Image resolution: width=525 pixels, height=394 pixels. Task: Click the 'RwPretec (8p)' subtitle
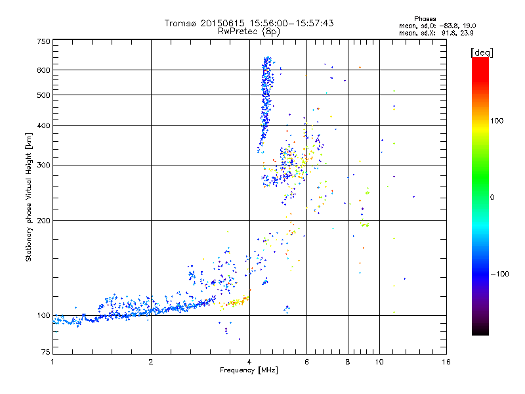249,32
